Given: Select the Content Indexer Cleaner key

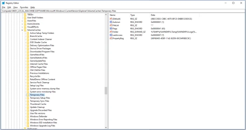Looking at the screenshot, I should (41, 39).
